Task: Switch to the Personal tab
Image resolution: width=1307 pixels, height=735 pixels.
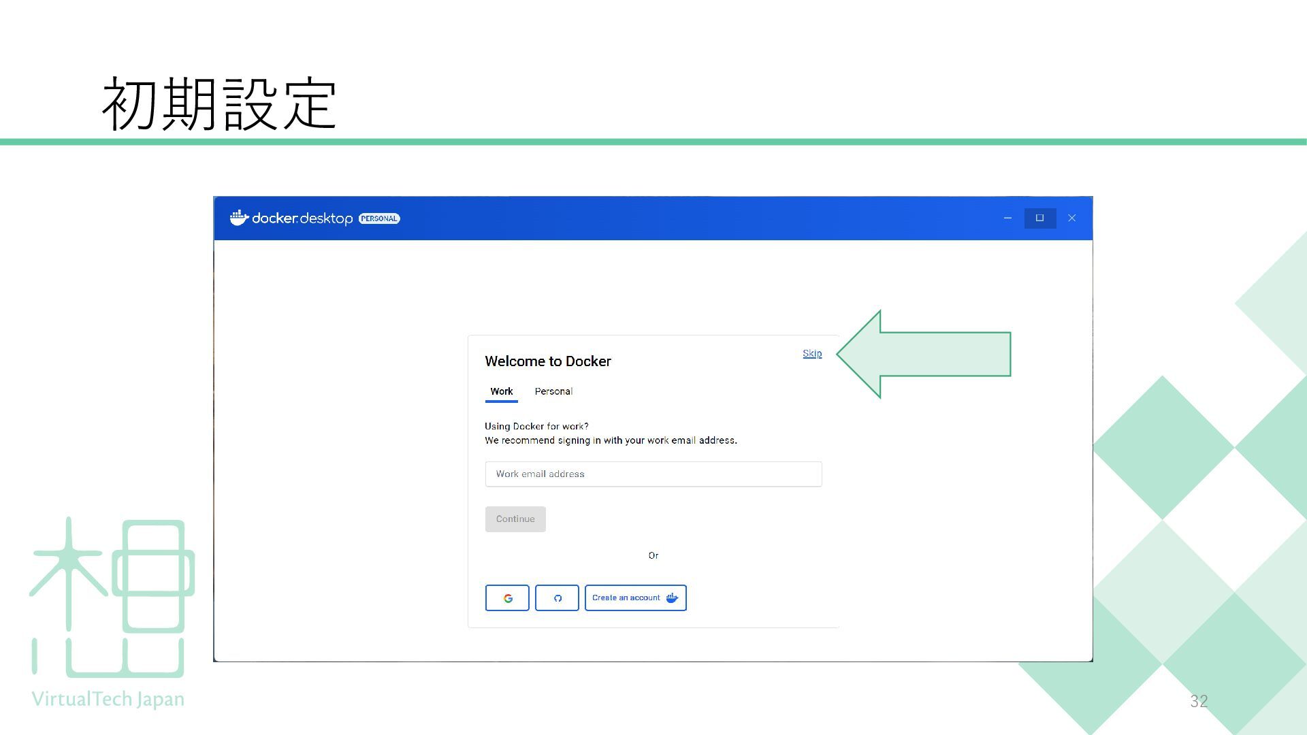Action: tap(553, 391)
